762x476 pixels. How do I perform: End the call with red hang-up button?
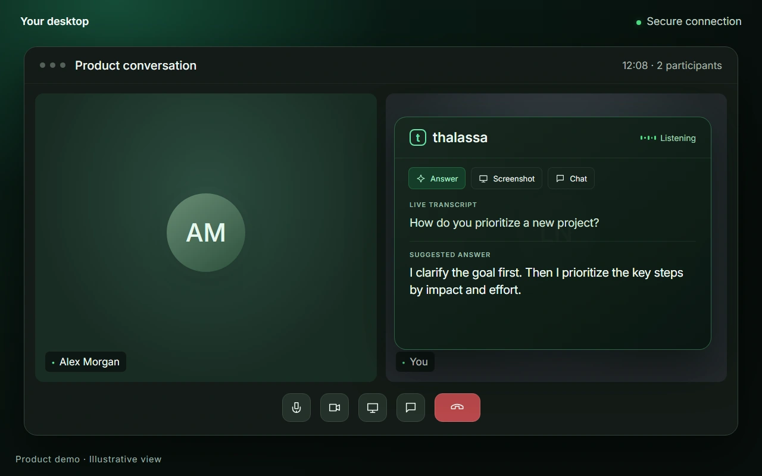[x=457, y=408]
